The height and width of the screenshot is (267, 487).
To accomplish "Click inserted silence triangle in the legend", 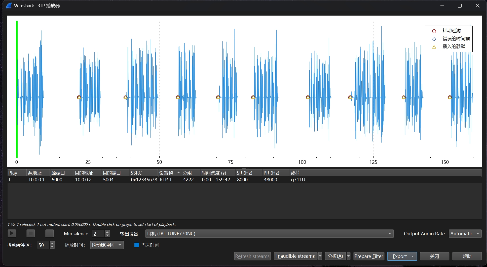I will click(434, 47).
